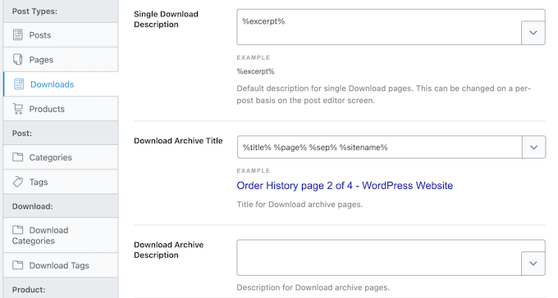Screen dimensions: 558x298
Task: Click 'Title for Download archive pages.' help text
Action: (x=300, y=205)
